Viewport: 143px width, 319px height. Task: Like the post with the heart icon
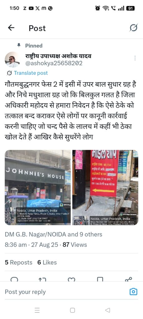point(71,279)
